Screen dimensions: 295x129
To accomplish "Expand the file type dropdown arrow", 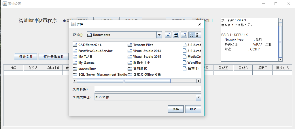I will click(198, 97).
